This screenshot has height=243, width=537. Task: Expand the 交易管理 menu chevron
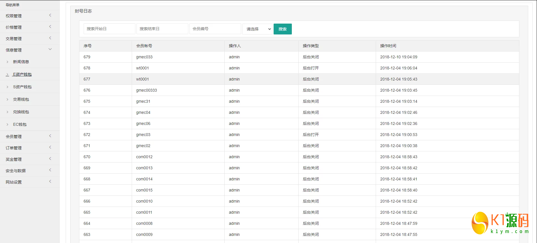coord(50,38)
